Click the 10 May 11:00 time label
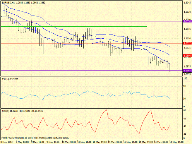 tap(84, 142)
